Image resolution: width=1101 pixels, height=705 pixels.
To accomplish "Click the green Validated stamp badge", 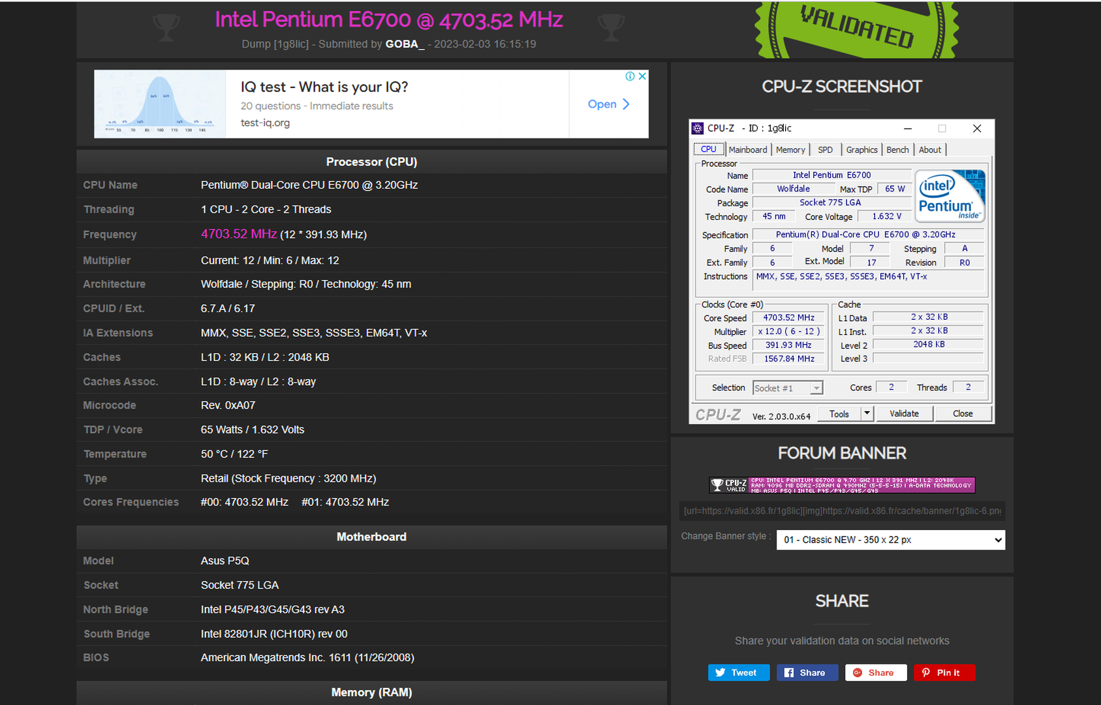I will (856, 29).
